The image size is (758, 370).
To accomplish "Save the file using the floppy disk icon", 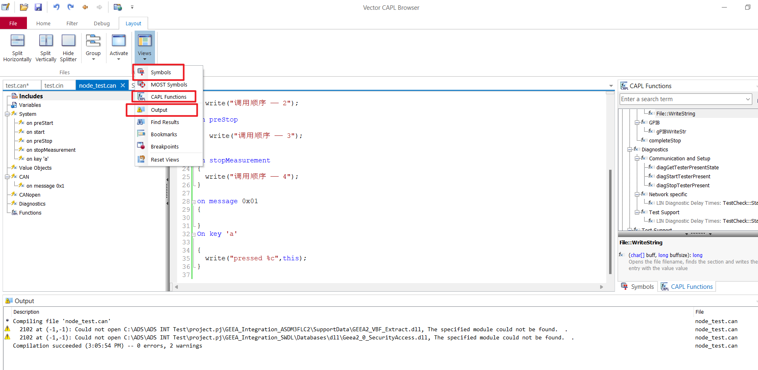I will tap(38, 7).
